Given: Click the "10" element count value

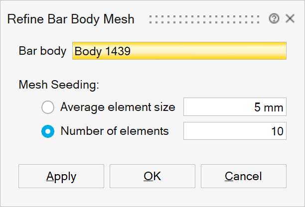Looking at the screenshot, I should coord(278,131).
